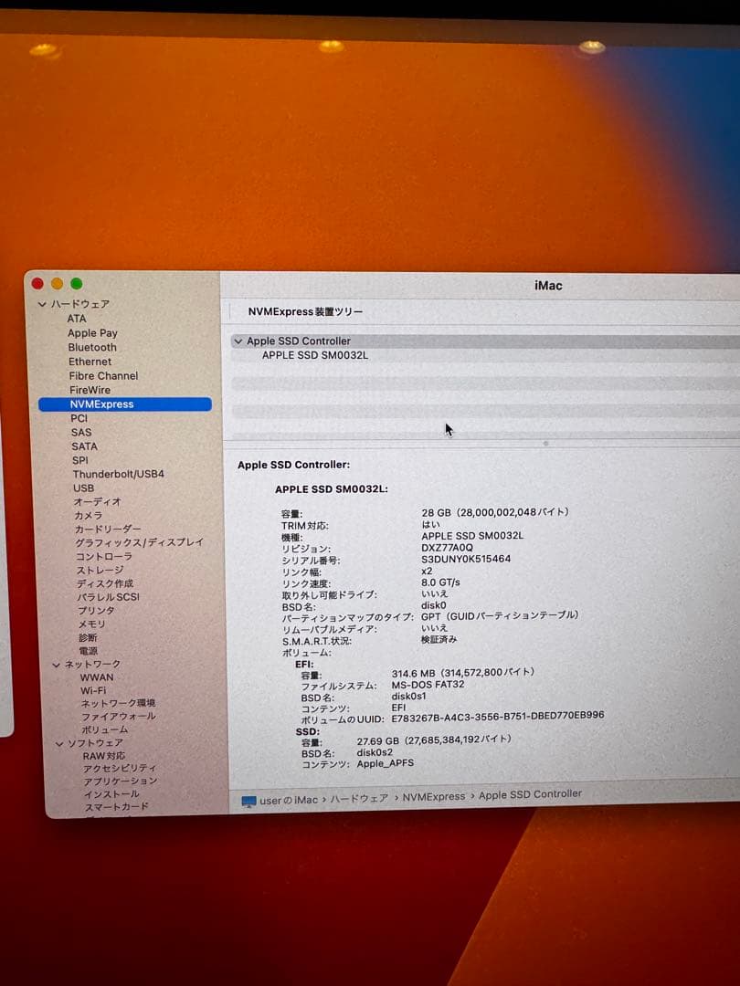Screen dimensions: 740x986
Task: Select スマートカード in the sidebar
Action: [x=117, y=807]
